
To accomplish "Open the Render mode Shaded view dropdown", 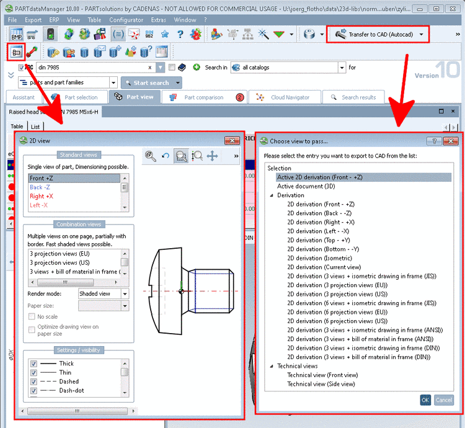I will coord(125,293).
